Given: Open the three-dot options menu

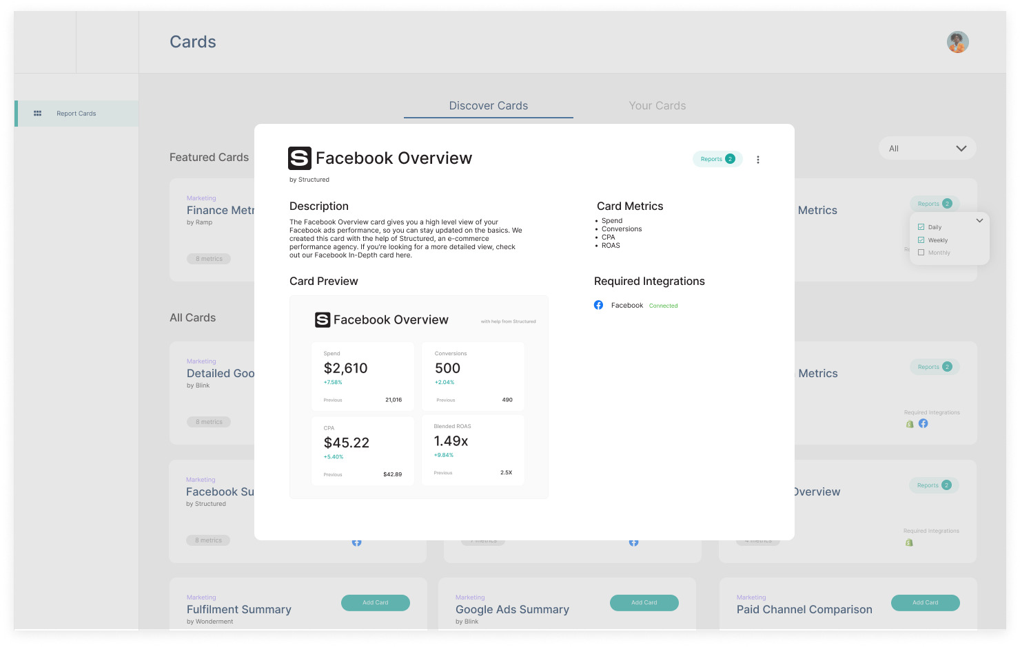Looking at the screenshot, I should coord(758,160).
